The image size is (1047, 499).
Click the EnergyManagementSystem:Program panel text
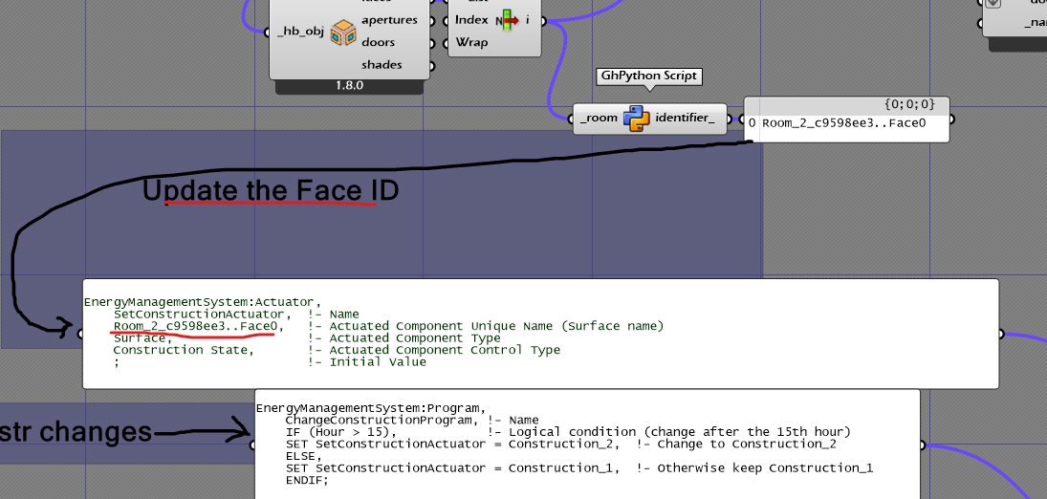coord(371,408)
